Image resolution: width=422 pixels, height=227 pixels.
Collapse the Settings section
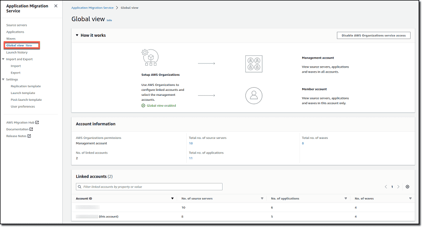[3, 79]
